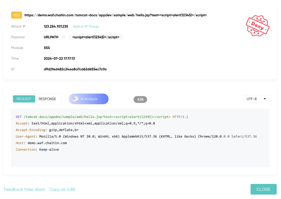The width and height of the screenshot is (281, 199).
Task: Click the yellow XSS tag badge
Action: (x=16, y=15)
